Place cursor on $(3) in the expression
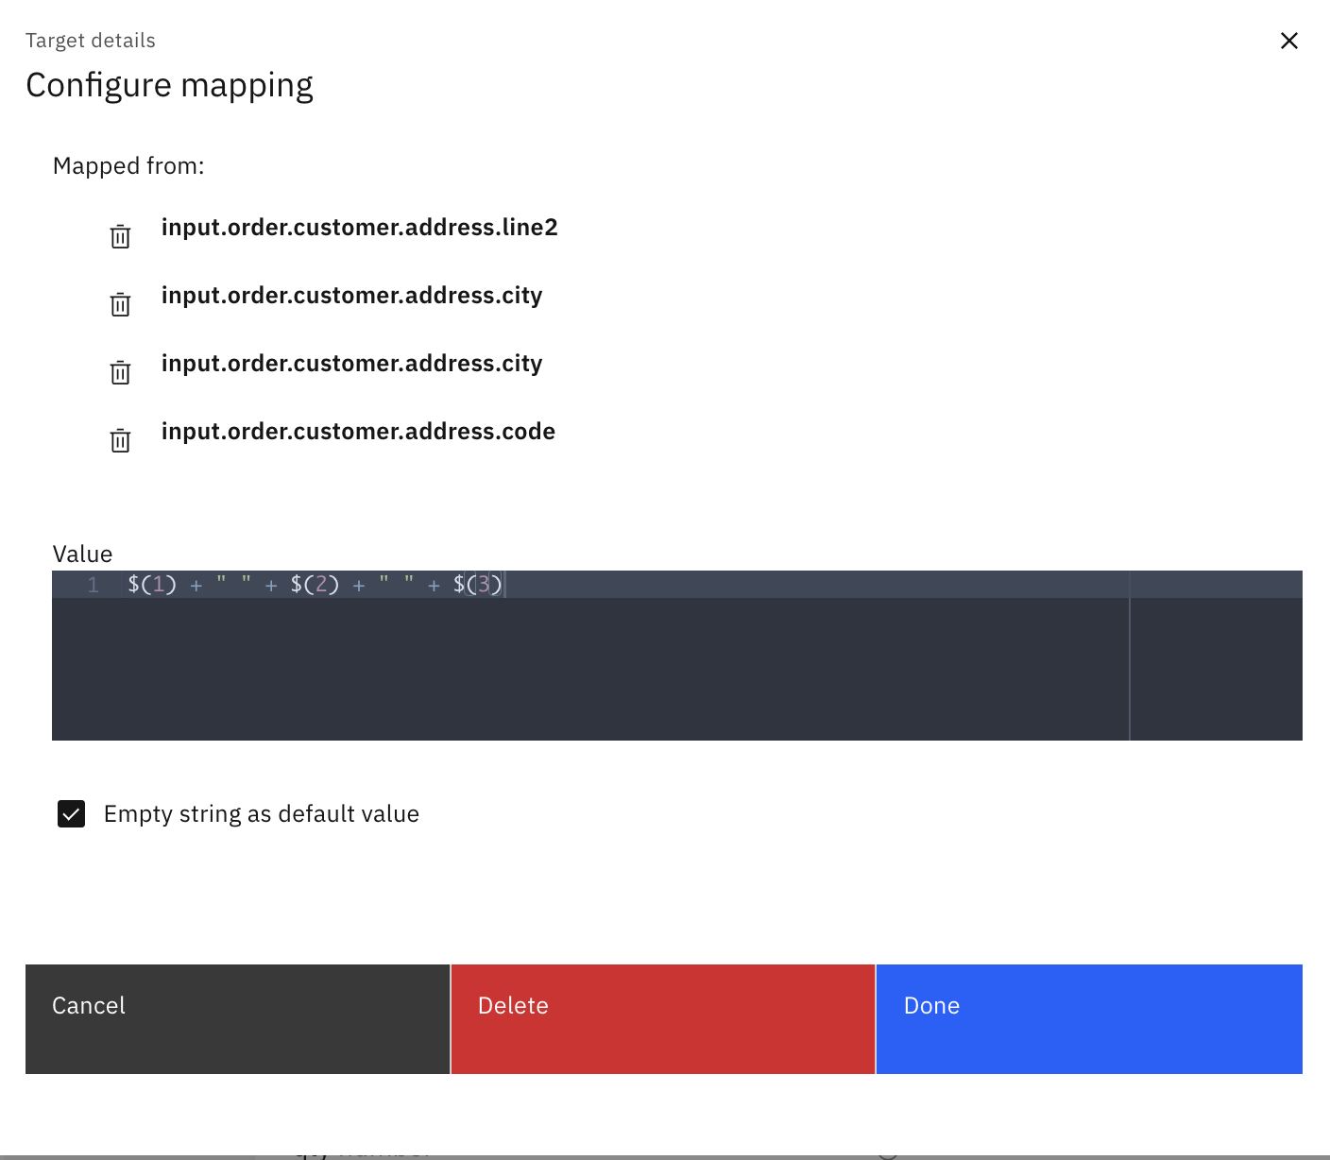1330x1160 pixels. tap(477, 585)
